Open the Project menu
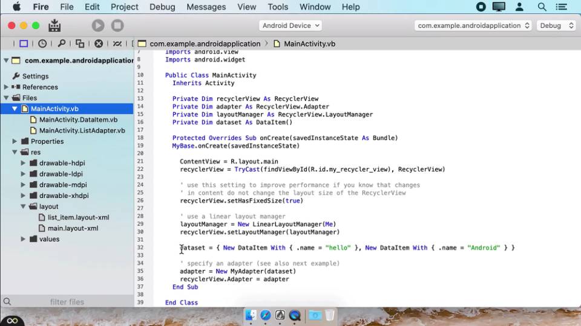This screenshot has height=326, width=581. [x=124, y=7]
